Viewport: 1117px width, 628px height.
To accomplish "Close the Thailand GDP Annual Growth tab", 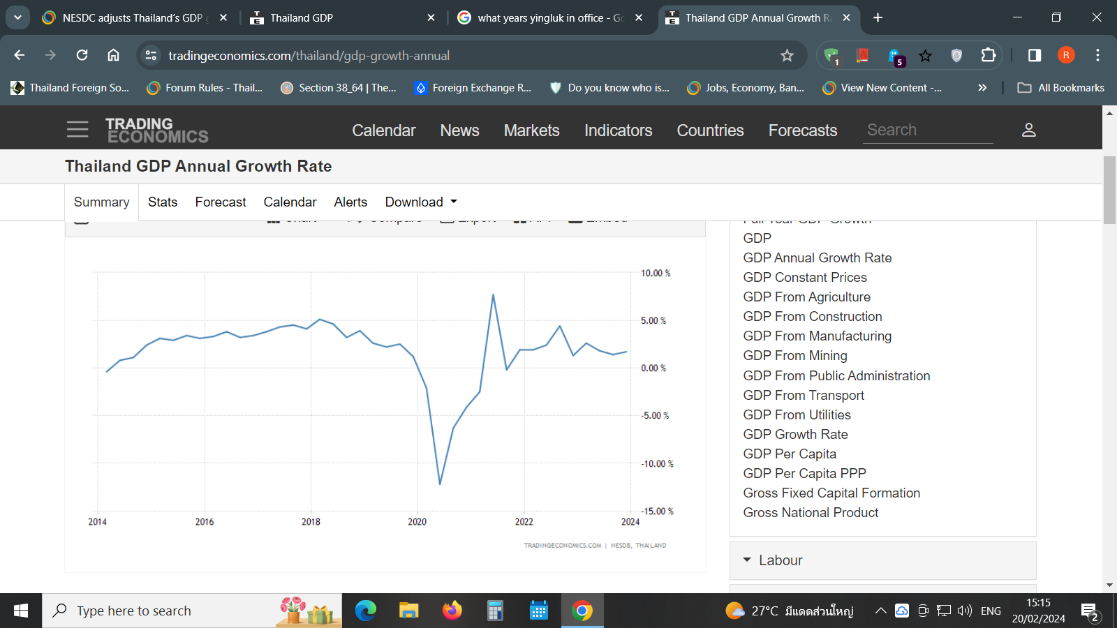I will point(846,17).
